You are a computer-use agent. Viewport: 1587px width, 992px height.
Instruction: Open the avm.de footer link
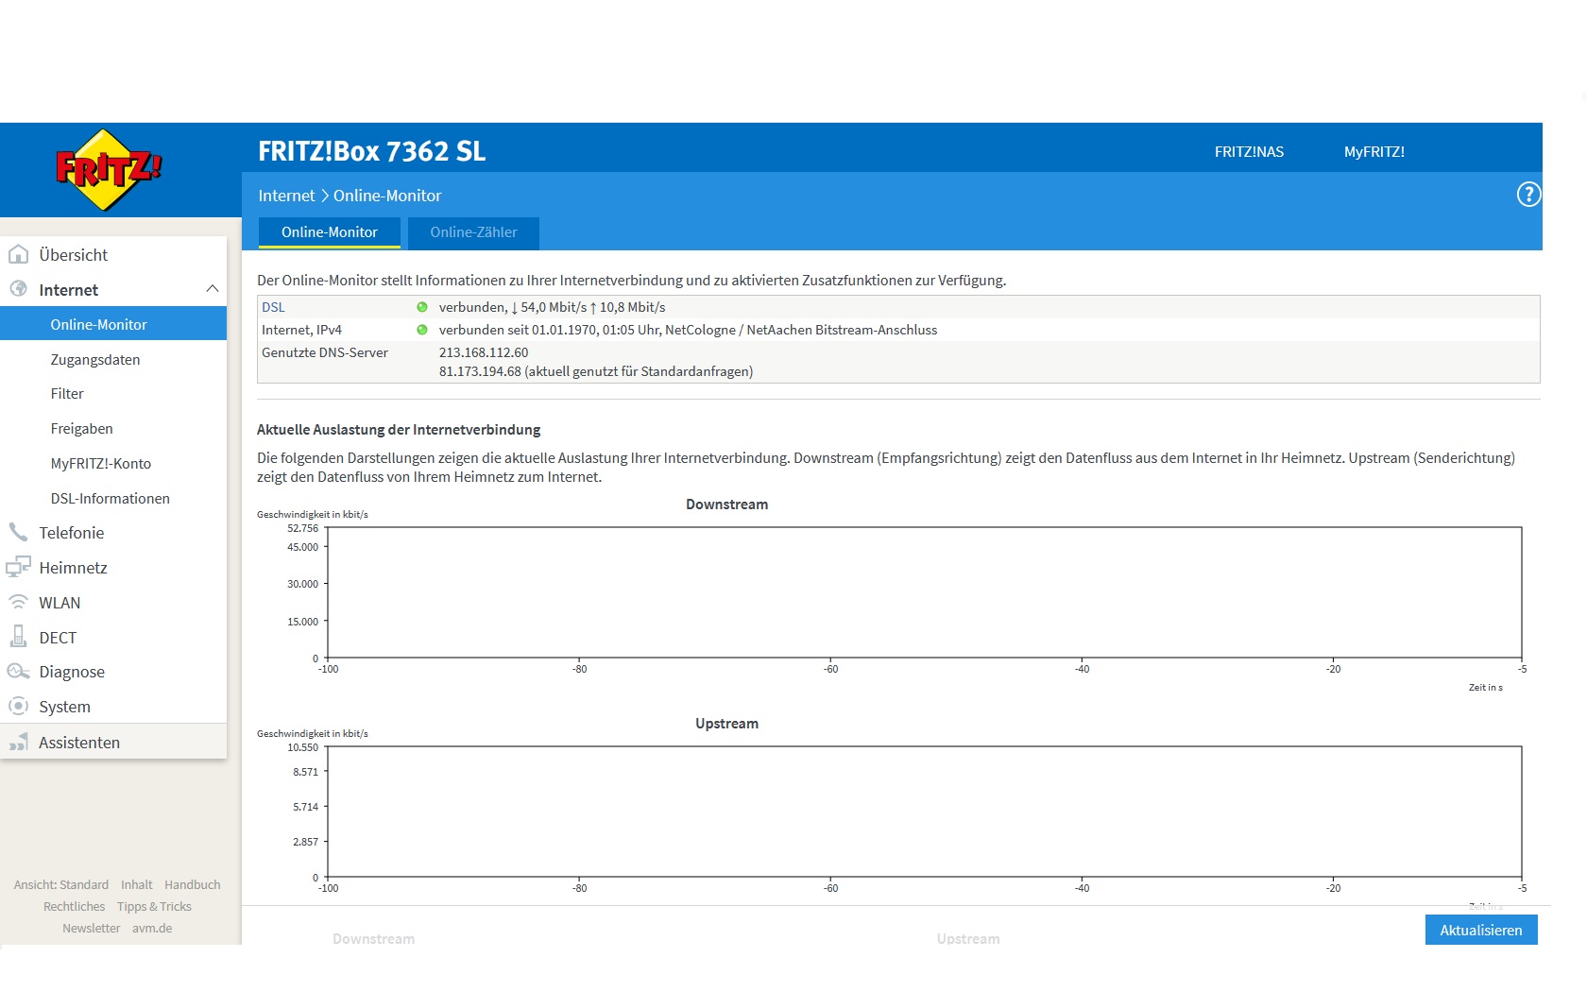(x=152, y=928)
